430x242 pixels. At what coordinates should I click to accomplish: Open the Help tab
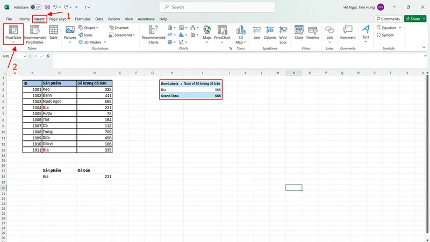point(163,19)
